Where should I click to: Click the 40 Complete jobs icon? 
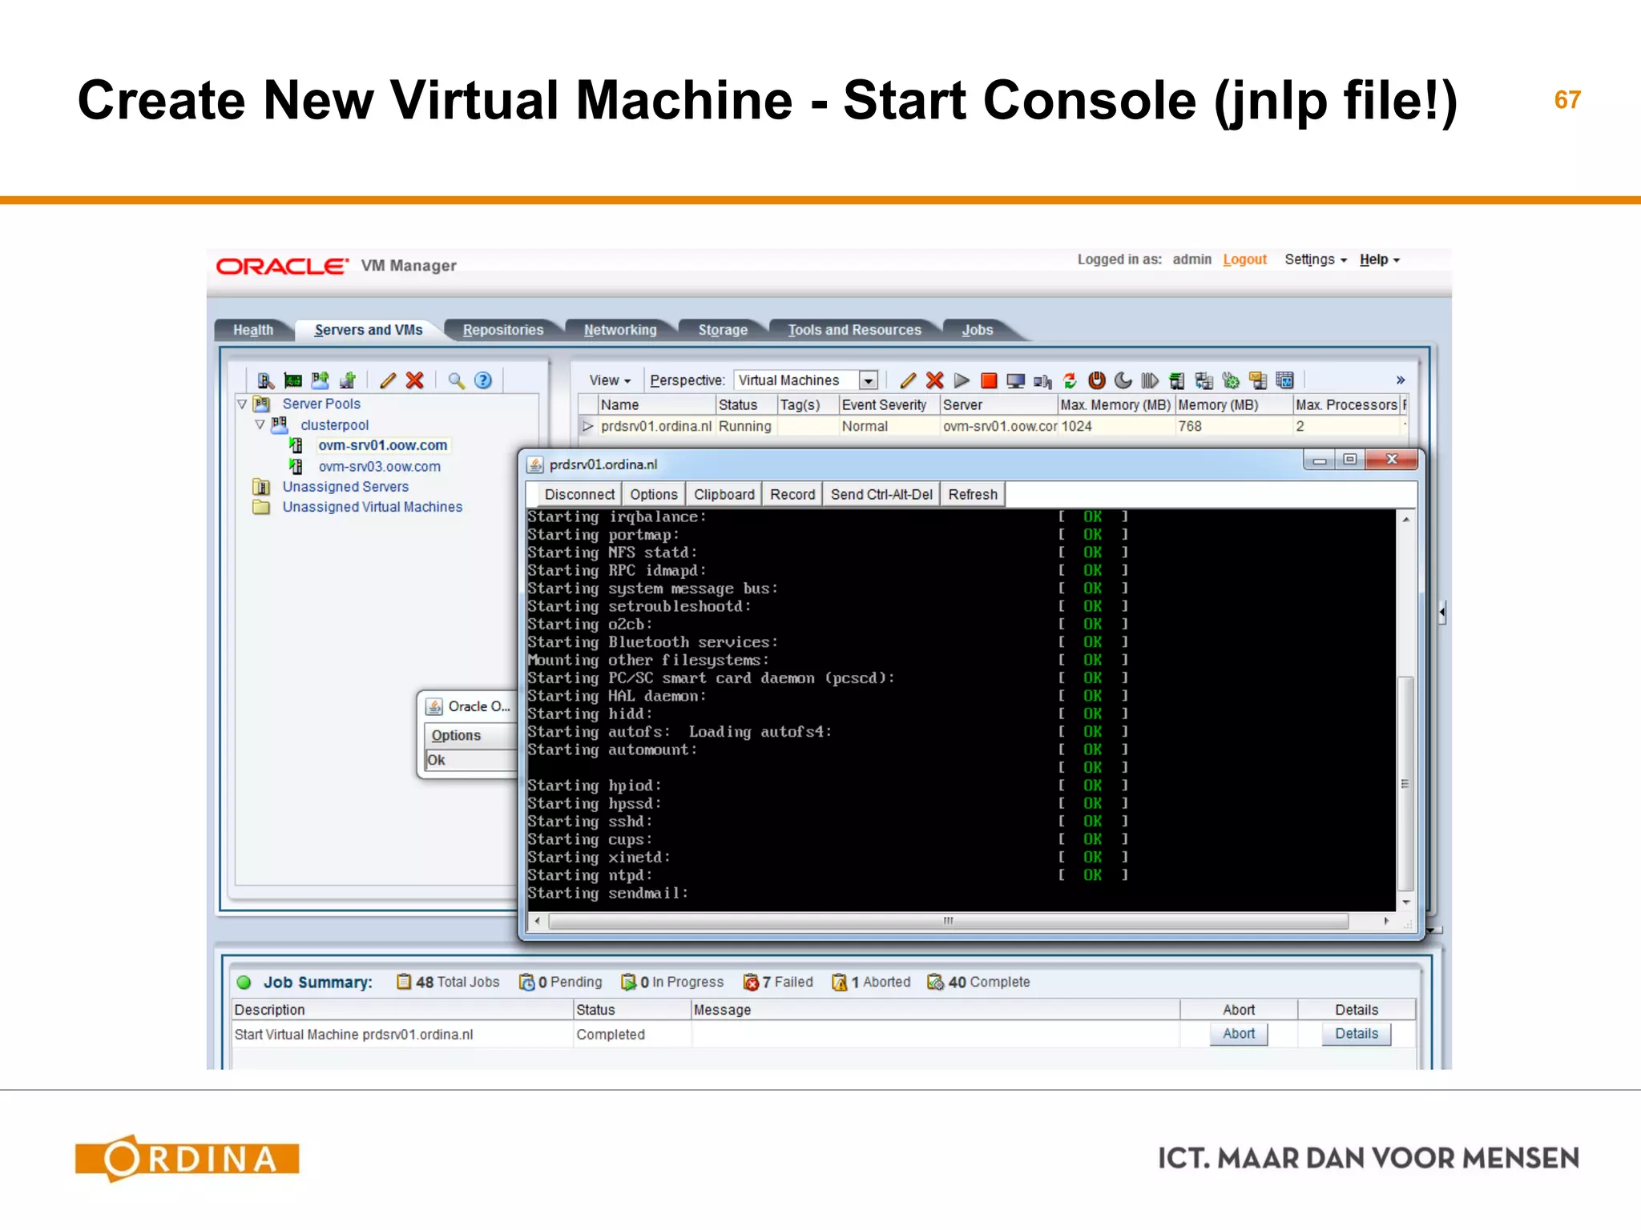(x=935, y=982)
